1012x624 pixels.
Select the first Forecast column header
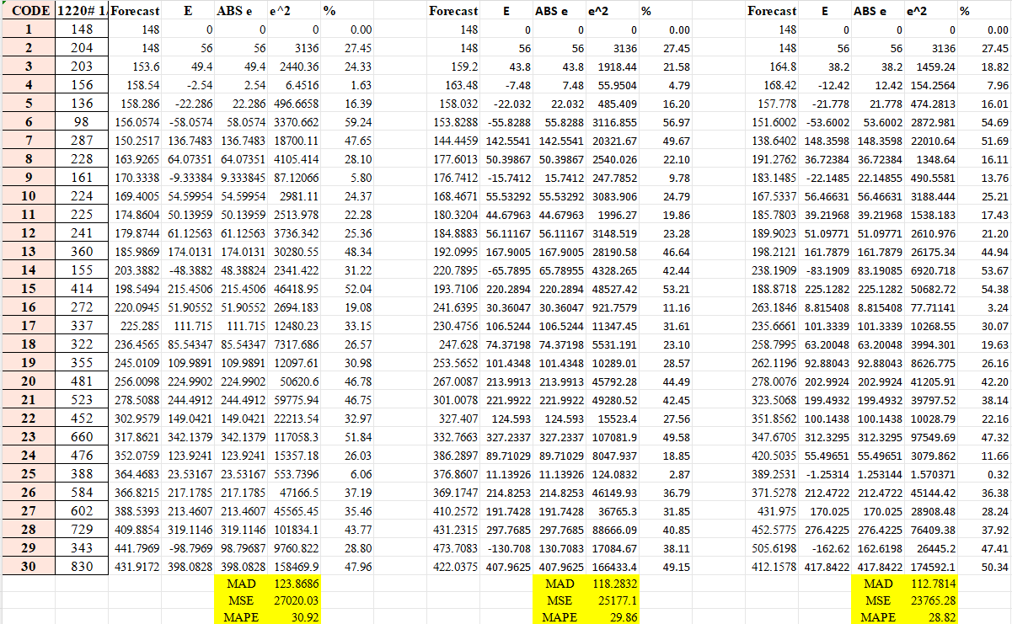[133, 11]
